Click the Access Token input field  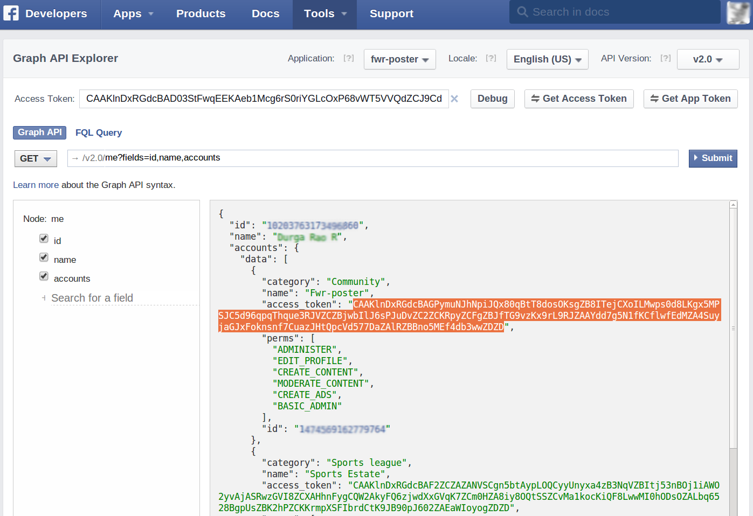point(264,99)
